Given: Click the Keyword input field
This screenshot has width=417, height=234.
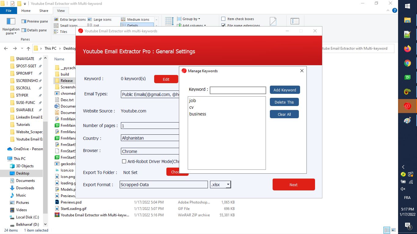Looking at the screenshot, I should point(238,90).
